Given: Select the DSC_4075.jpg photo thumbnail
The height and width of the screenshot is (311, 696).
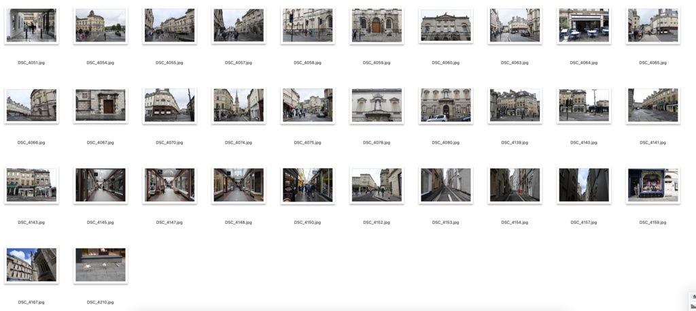Looking at the screenshot, I should (x=308, y=105).
